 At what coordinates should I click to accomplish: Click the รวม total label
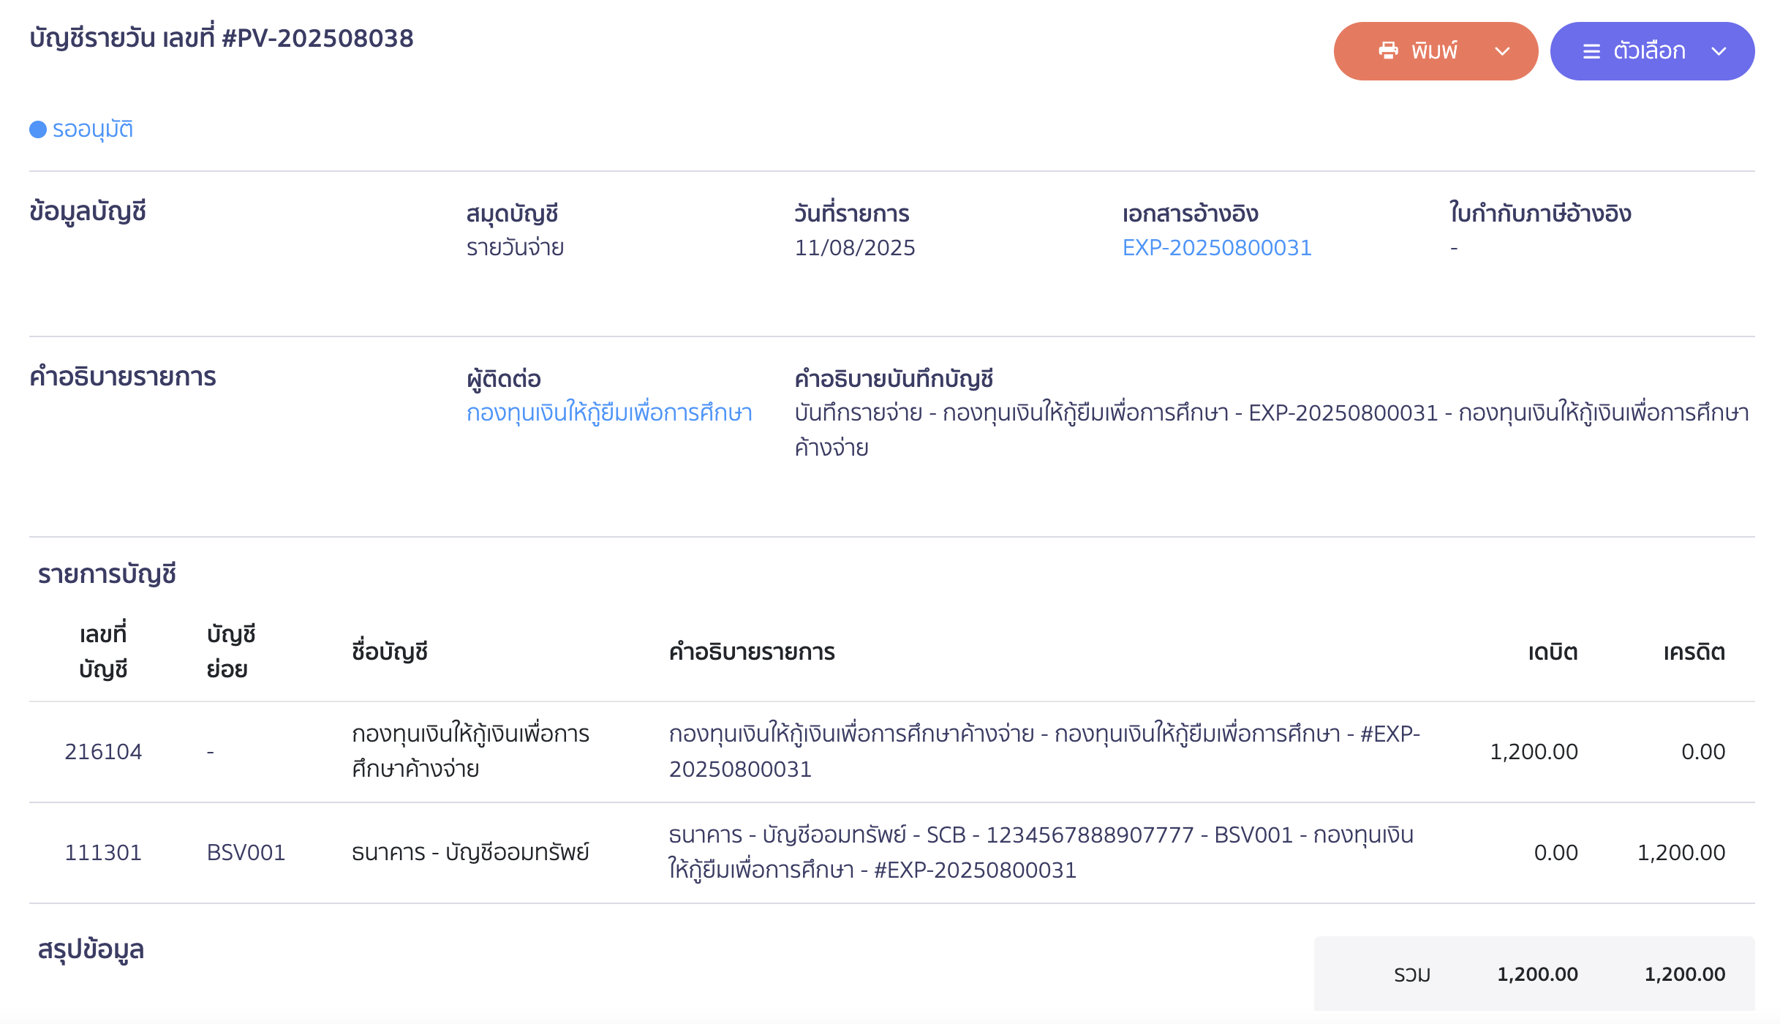pyautogui.click(x=1412, y=974)
